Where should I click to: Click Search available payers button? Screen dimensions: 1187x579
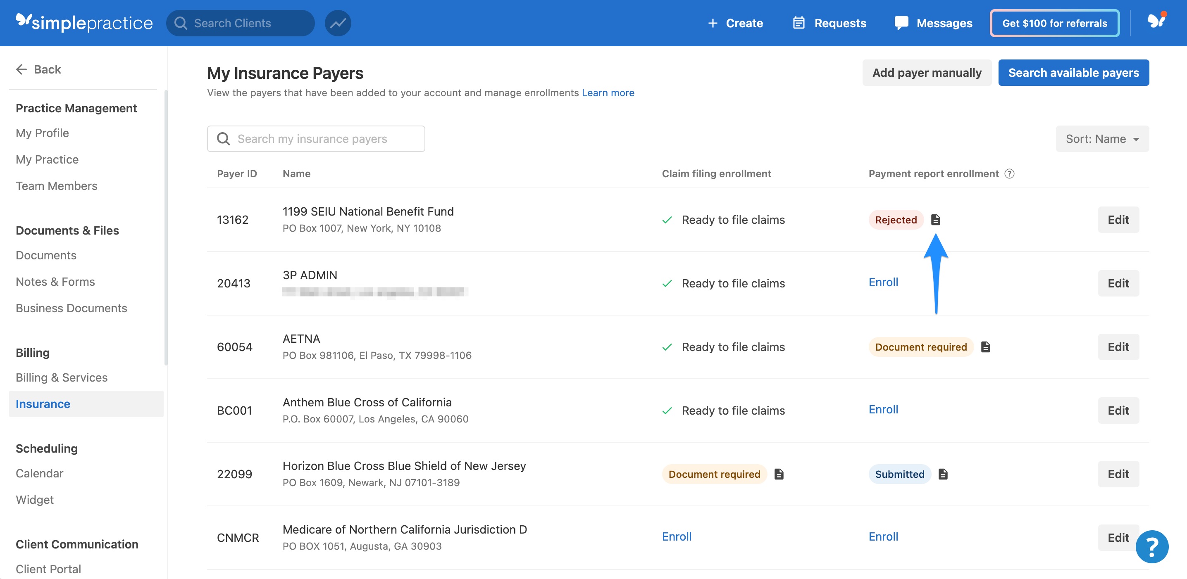[1073, 73]
